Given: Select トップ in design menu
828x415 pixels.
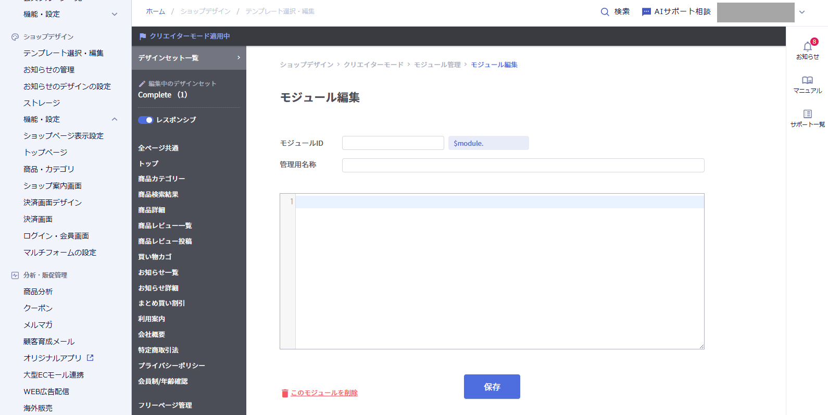Looking at the screenshot, I should [x=148, y=164].
